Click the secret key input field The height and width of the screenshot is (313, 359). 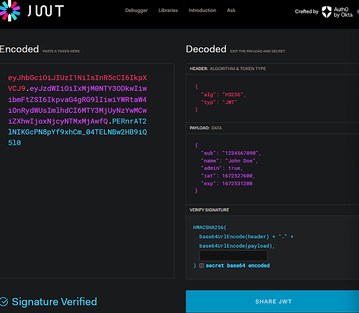click(233, 256)
